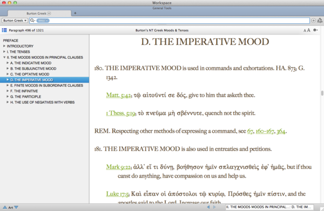Select I. THE TENSES label
This screenshot has width=324, height=211.
point(18,52)
